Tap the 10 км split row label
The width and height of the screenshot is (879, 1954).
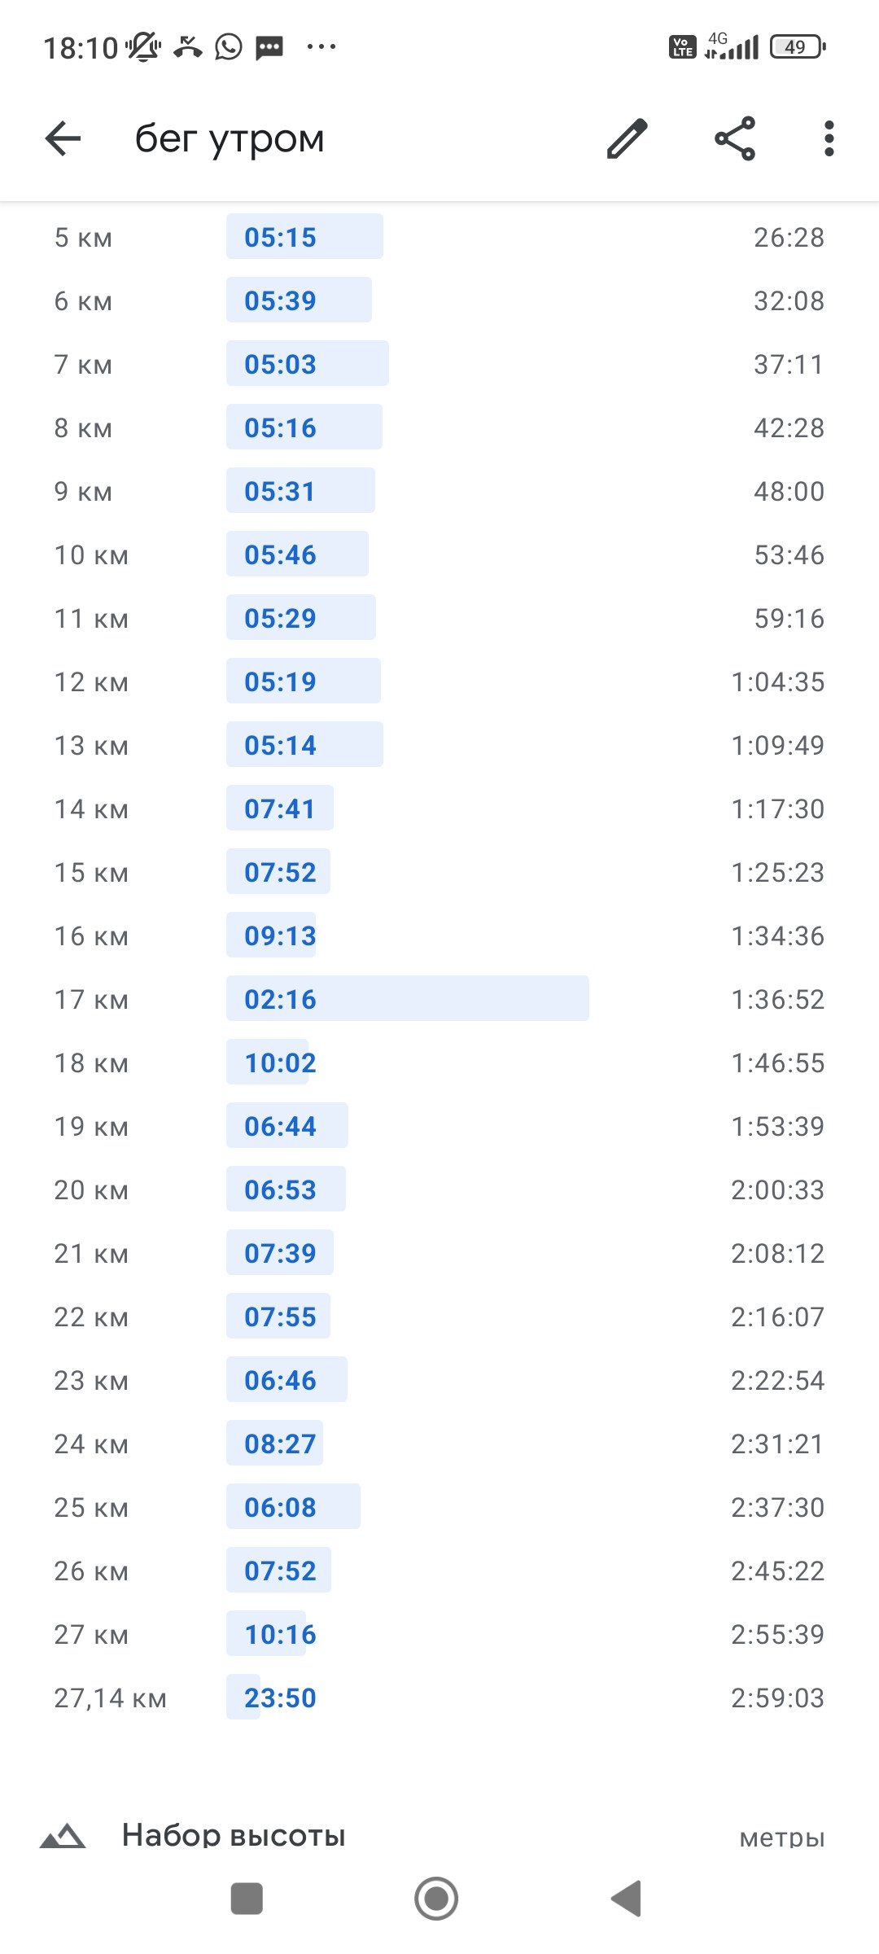tap(91, 555)
